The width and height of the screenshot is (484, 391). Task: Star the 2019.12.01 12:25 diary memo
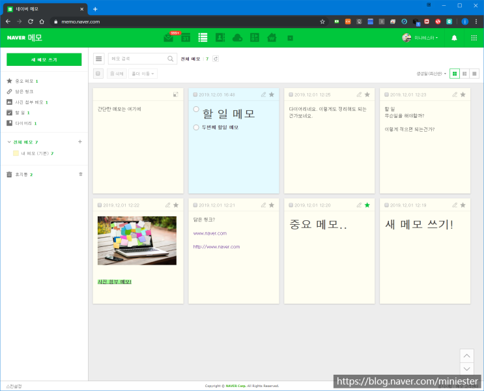[x=367, y=94]
